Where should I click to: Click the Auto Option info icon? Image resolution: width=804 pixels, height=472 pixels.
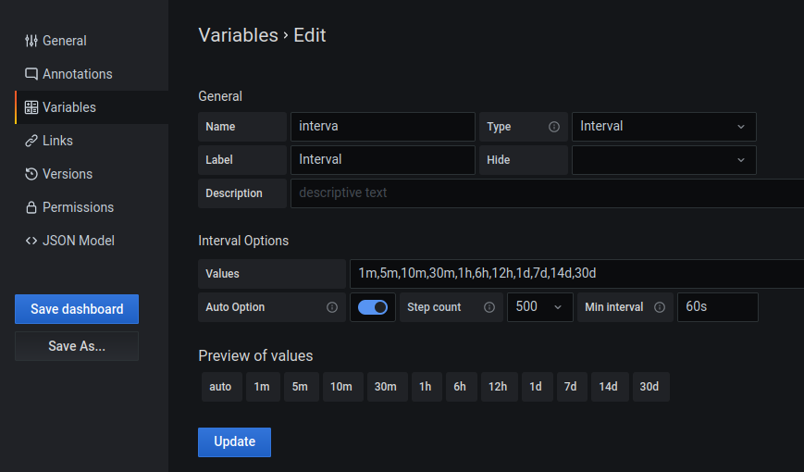(332, 307)
